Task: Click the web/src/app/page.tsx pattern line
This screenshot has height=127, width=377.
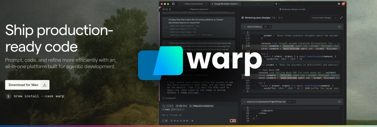Action: point(182,32)
